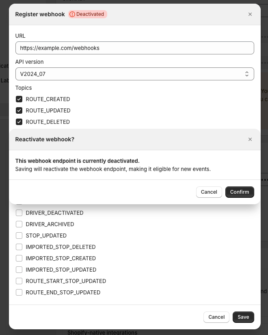Confirm reactivating the webhook
Screen dimensions: 268x335
(x=240, y=192)
